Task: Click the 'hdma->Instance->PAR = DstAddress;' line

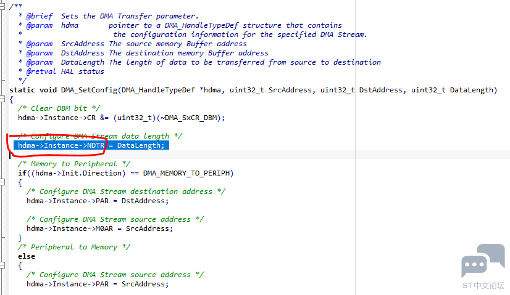Action: 98,201
